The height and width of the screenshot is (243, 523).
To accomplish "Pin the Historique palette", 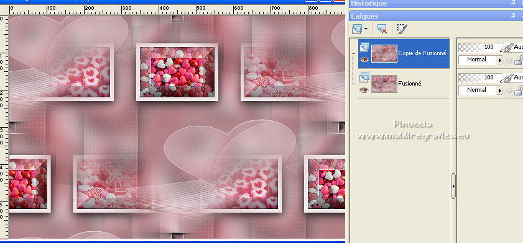I will [513, 3].
